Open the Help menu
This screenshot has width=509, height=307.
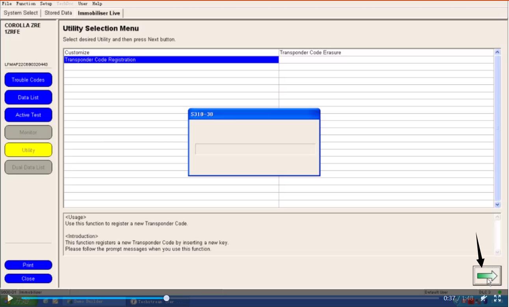pos(97,4)
